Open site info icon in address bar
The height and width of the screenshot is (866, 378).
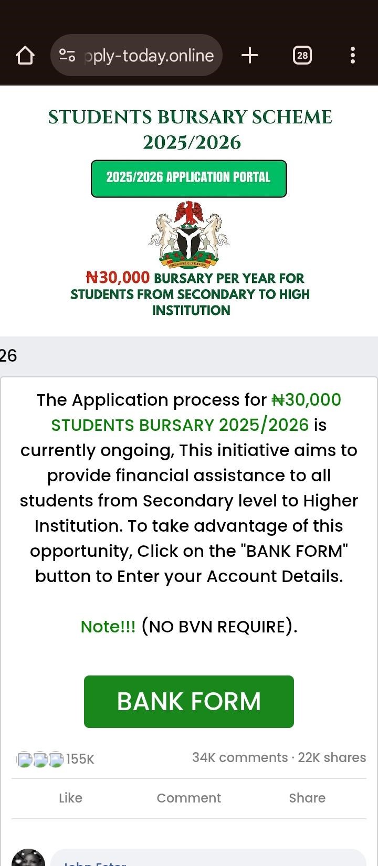67,55
